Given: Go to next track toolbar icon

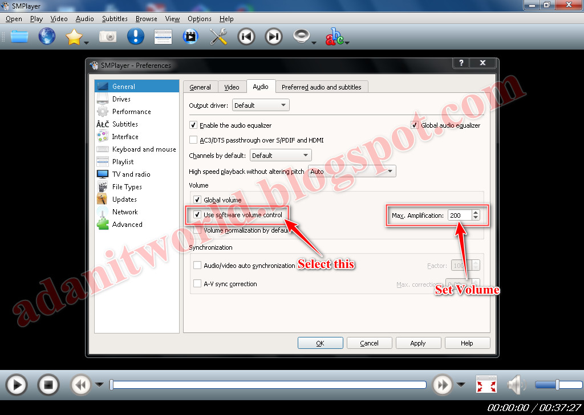Looking at the screenshot, I should pos(274,36).
